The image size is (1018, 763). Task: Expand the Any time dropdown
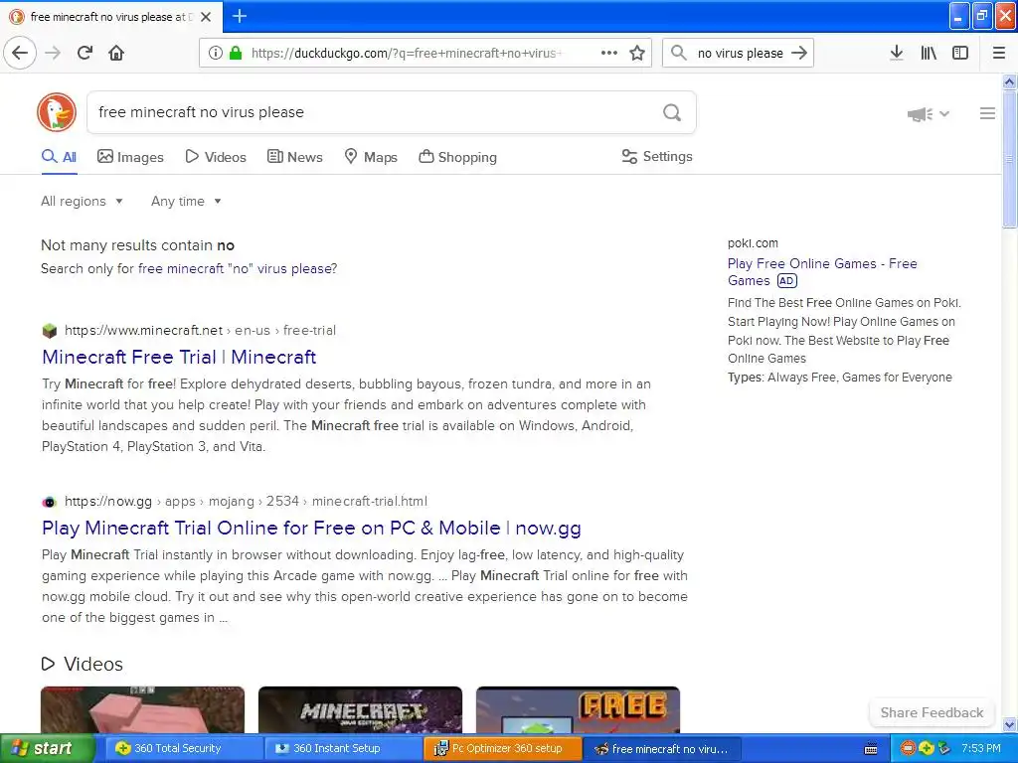(186, 201)
